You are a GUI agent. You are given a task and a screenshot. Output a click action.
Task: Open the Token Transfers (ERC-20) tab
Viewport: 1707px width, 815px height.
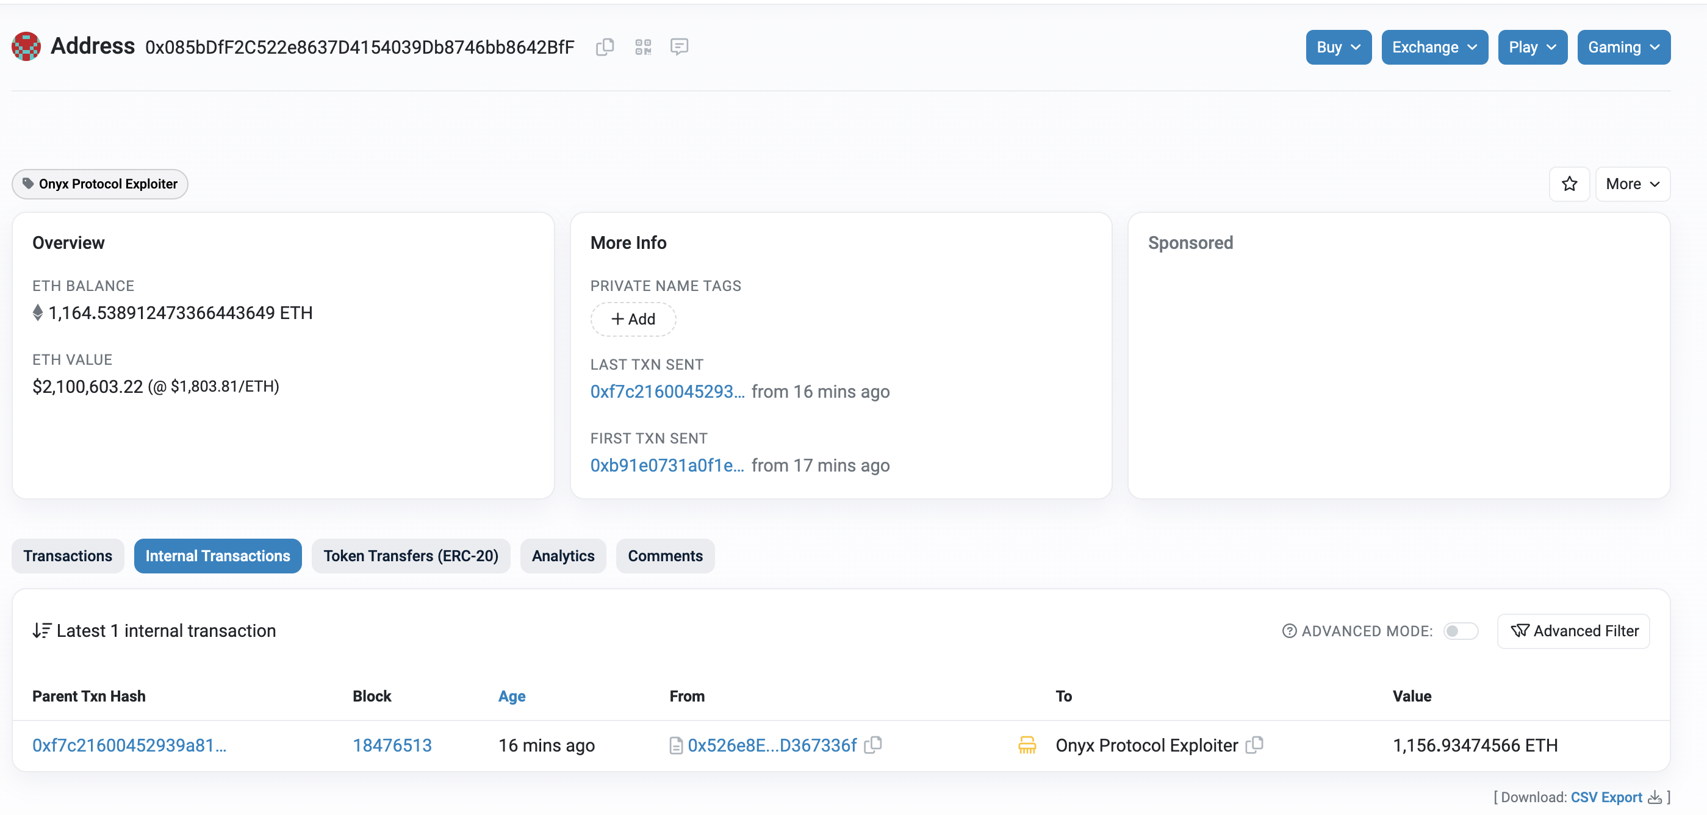[x=410, y=555]
